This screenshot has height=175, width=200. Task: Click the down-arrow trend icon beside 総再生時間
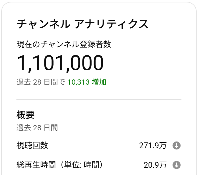coord(177,165)
